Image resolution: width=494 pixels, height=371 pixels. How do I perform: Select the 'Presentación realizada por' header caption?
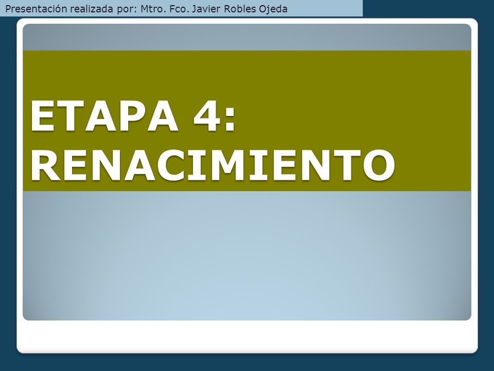[x=146, y=9]
